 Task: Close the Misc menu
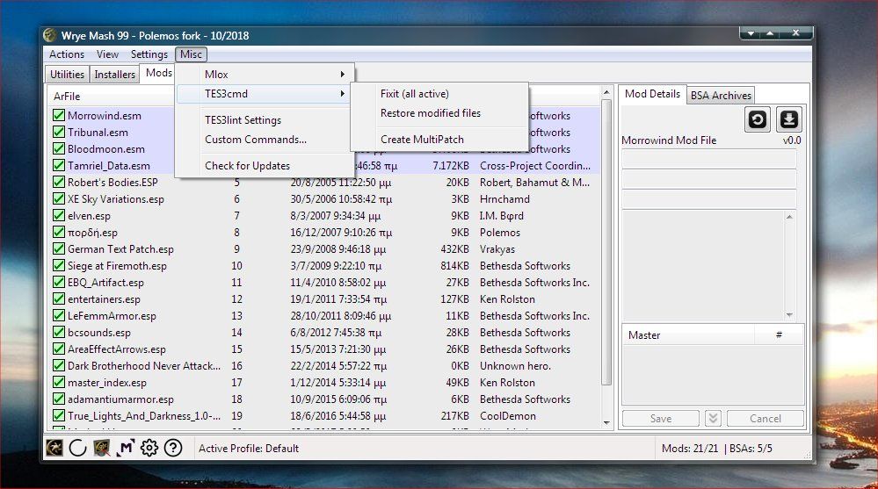tap(191, 54)
